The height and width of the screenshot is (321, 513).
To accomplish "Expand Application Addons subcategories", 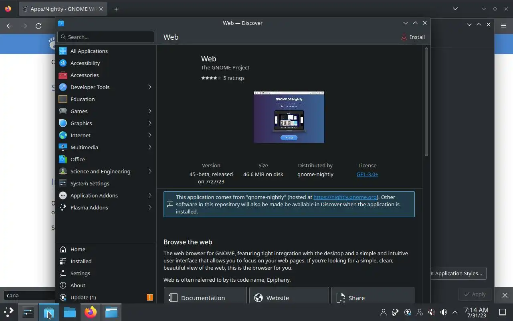I will [150, 195].
